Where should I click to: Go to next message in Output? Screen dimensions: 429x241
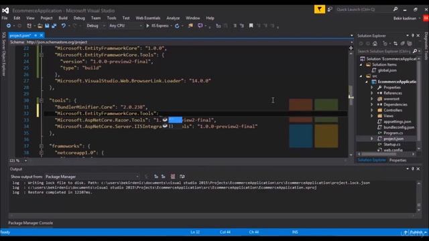tap(164, 177)
